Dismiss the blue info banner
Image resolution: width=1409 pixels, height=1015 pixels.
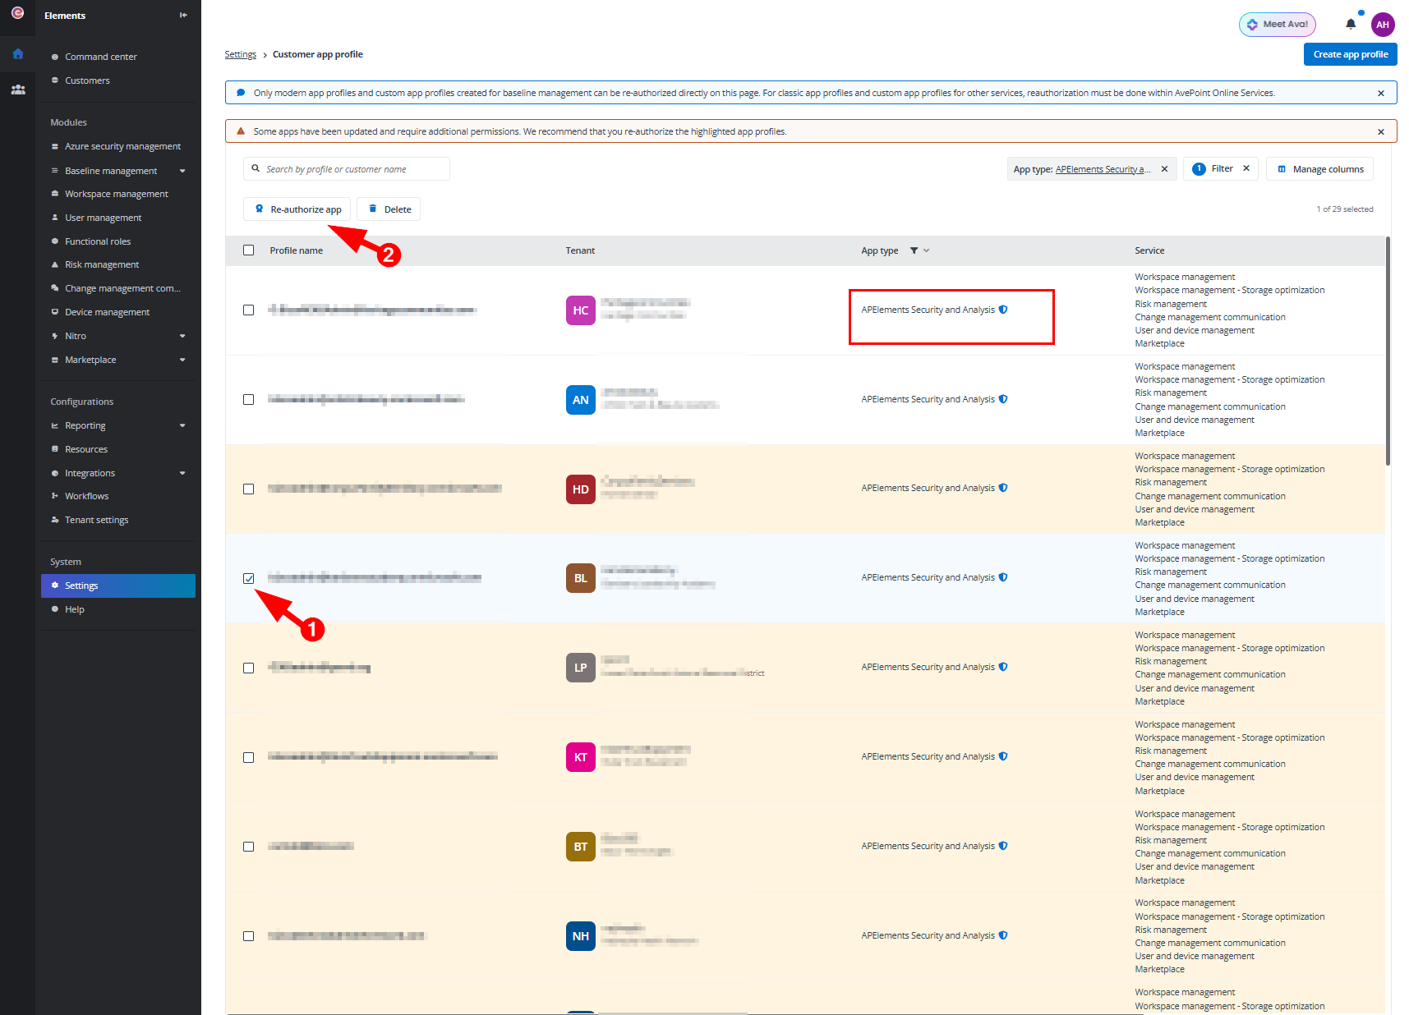[1381, 93]
